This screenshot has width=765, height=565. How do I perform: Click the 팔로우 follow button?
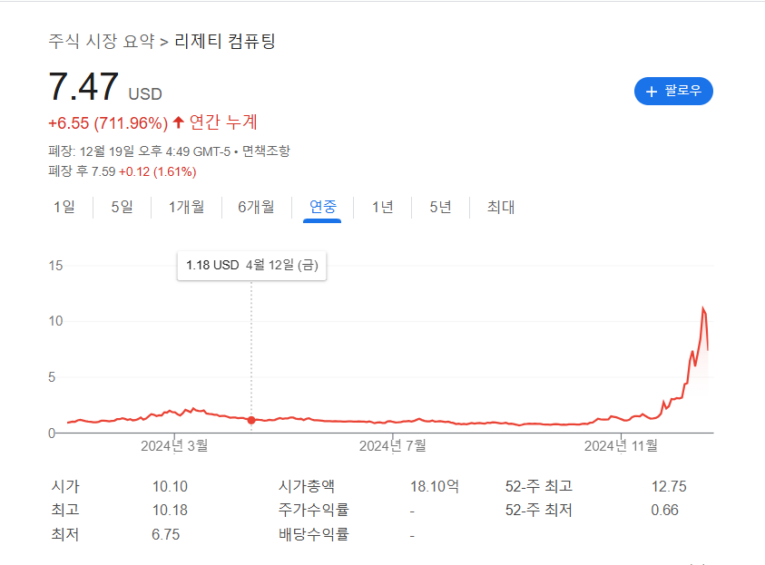pyautogui.click(x=673, y=92)
